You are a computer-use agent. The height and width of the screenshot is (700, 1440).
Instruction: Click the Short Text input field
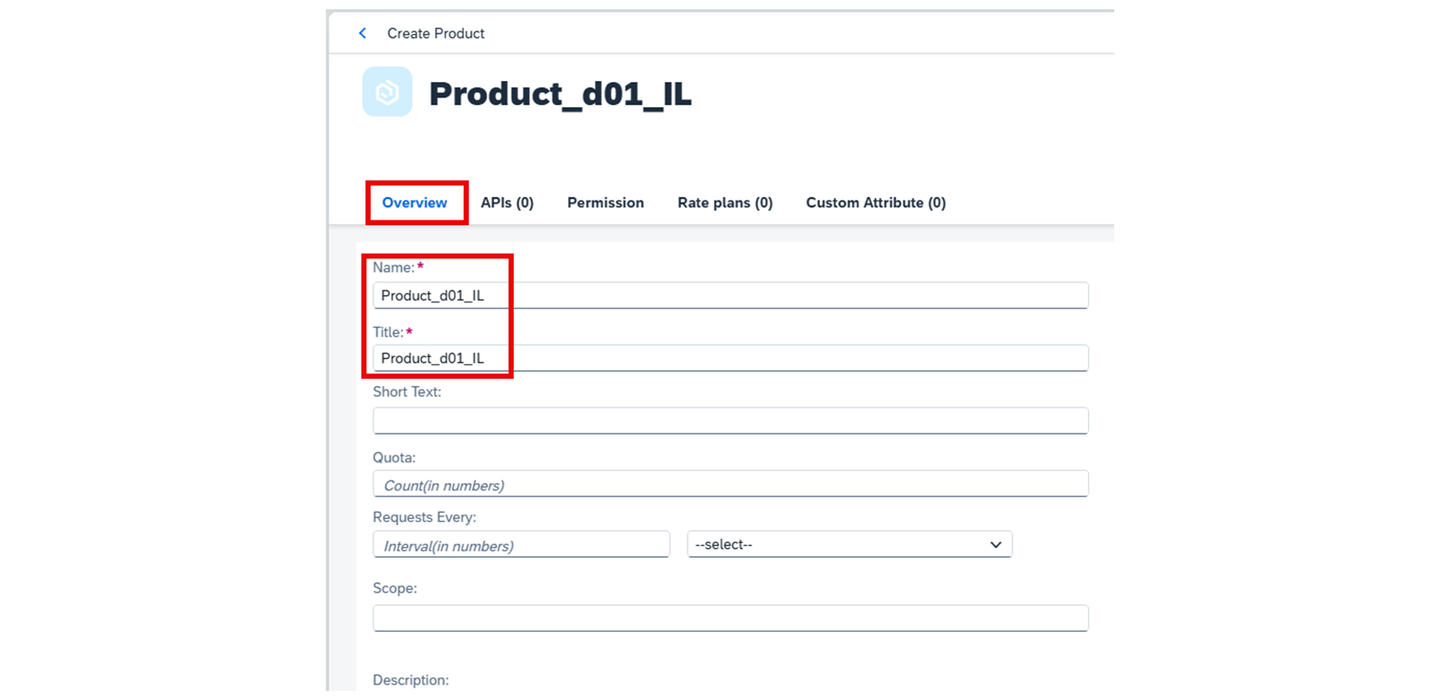point(731,421)
